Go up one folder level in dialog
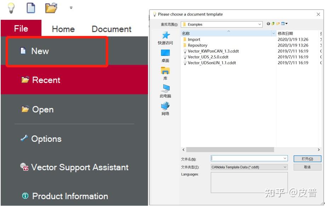The width and height of the screenshot is (325, 206). 273,24
